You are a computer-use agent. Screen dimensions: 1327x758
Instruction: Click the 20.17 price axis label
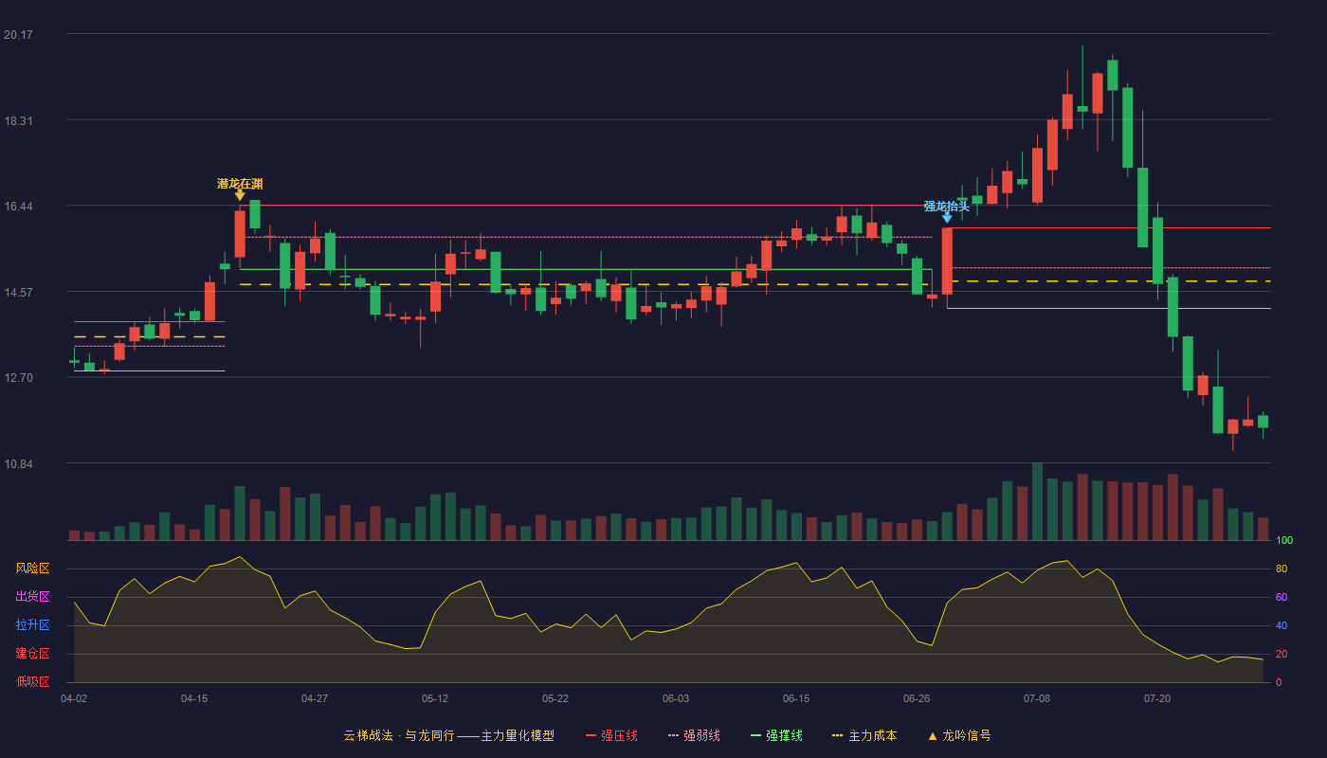[18, 35]
